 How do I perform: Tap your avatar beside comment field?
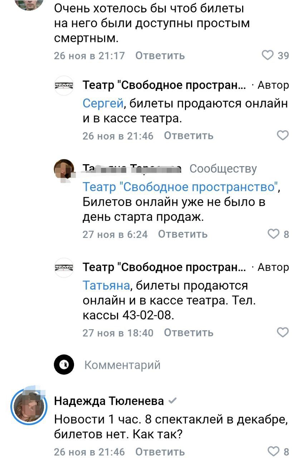[64, 365]
